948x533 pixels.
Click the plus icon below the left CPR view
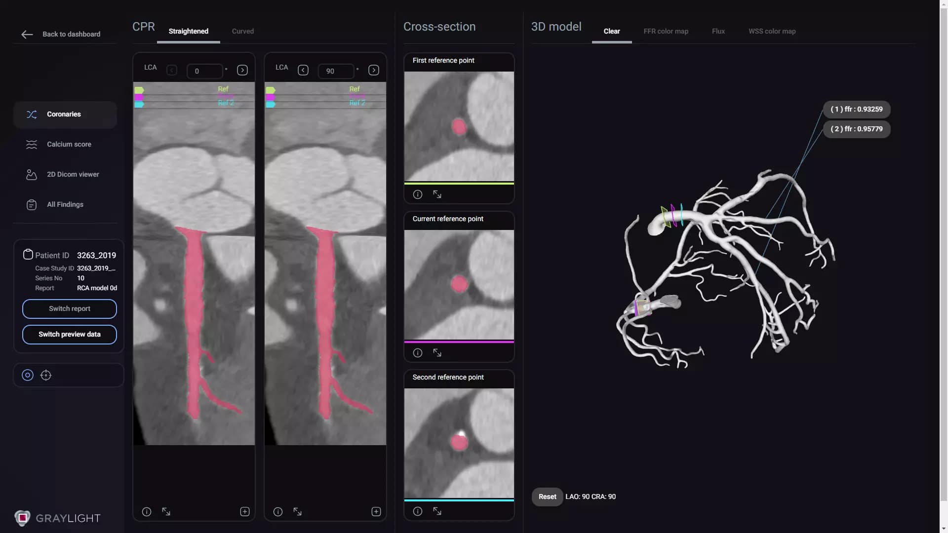245,512
